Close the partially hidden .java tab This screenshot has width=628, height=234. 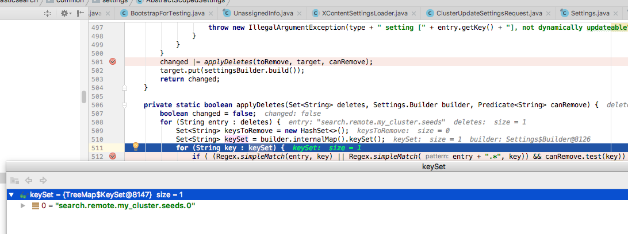pyautogui.click(x=108, y=14)
